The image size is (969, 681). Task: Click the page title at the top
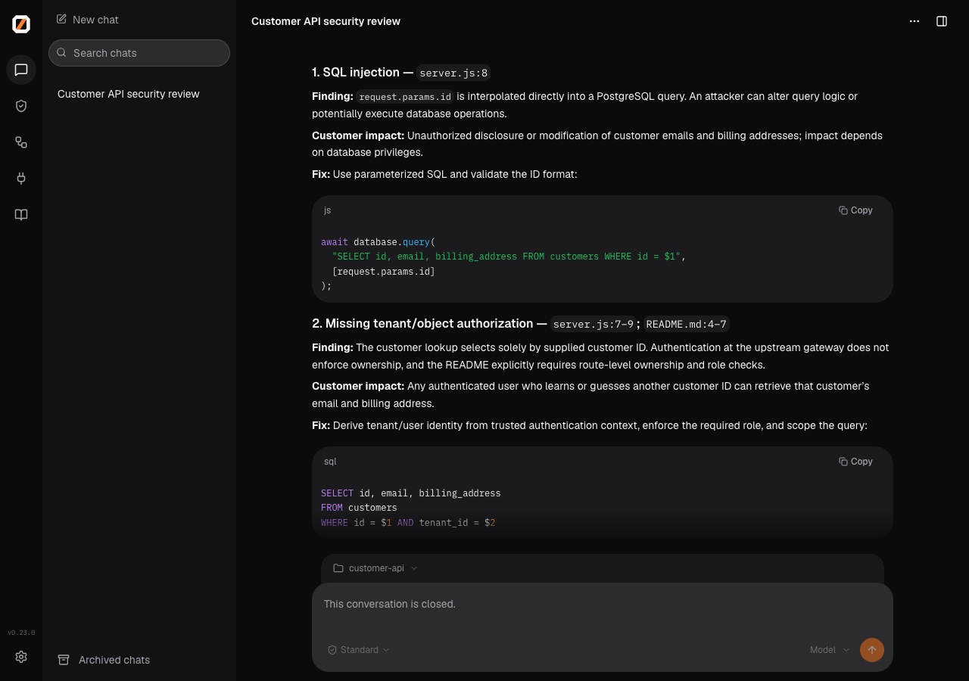326,21
